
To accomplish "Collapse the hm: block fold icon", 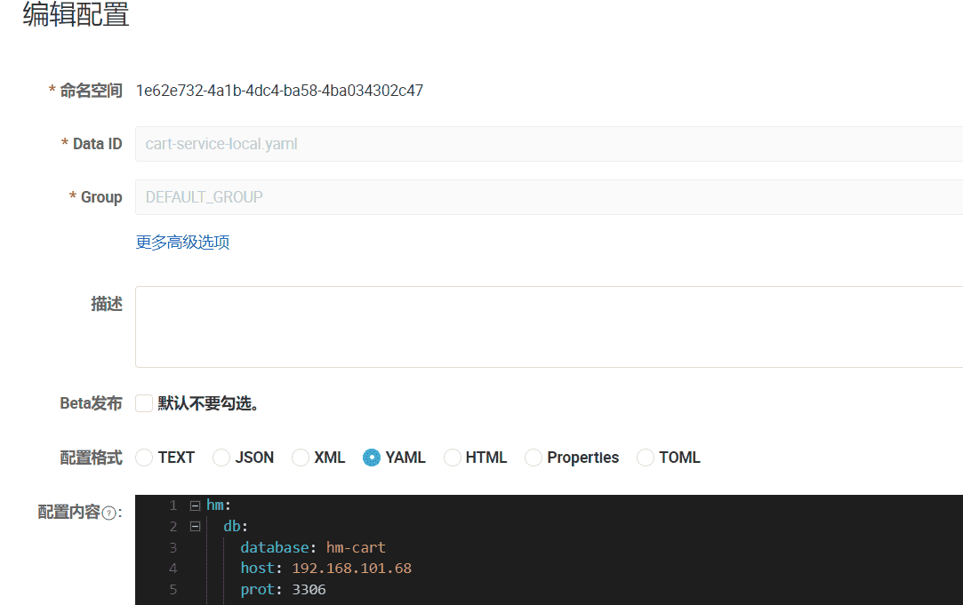I will click(195, 505).
